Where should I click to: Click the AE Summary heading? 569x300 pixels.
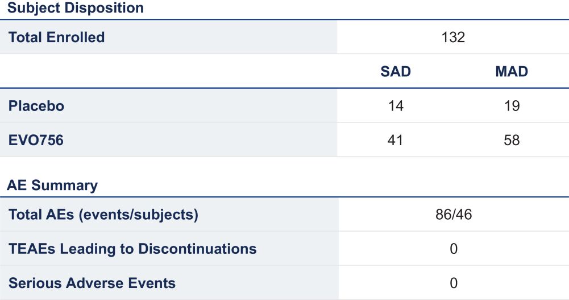click(x=52, y=186)
